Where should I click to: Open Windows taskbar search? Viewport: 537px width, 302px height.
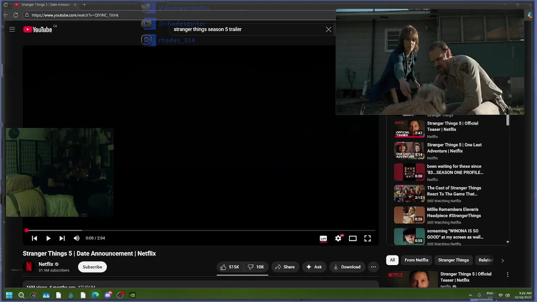click(21, 295)
